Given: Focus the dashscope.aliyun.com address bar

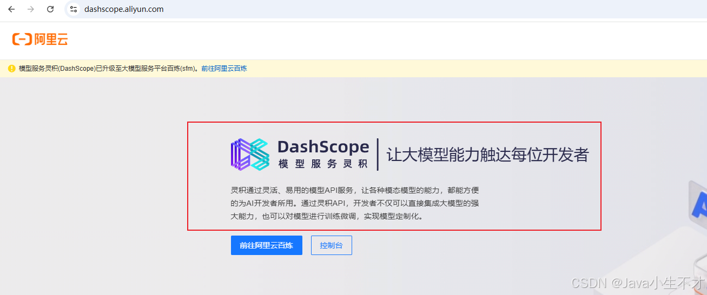Looking at the screenshot, I should coord(385,9).
